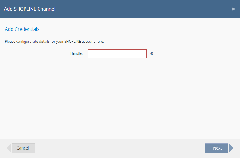Click the SHOPLINE account instruction sentence
Screen dimensions: 240x159
click(x=54, y=42)
